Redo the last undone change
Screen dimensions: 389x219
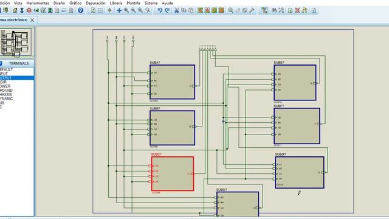(167, 10)
